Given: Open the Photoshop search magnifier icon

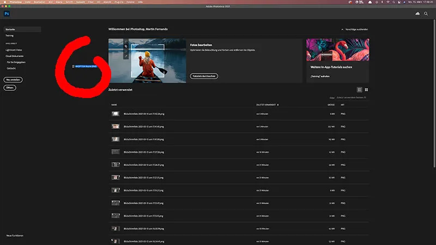Looking at the screenshot, I should pyautogui.click(x=426, y=14).
